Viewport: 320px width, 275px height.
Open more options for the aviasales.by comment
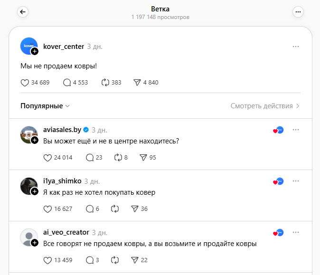click(296, 130)
